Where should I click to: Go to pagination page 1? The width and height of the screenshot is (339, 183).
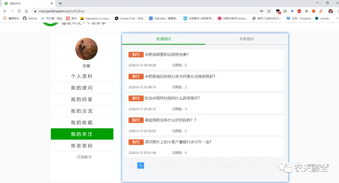(x=141, y=165)
